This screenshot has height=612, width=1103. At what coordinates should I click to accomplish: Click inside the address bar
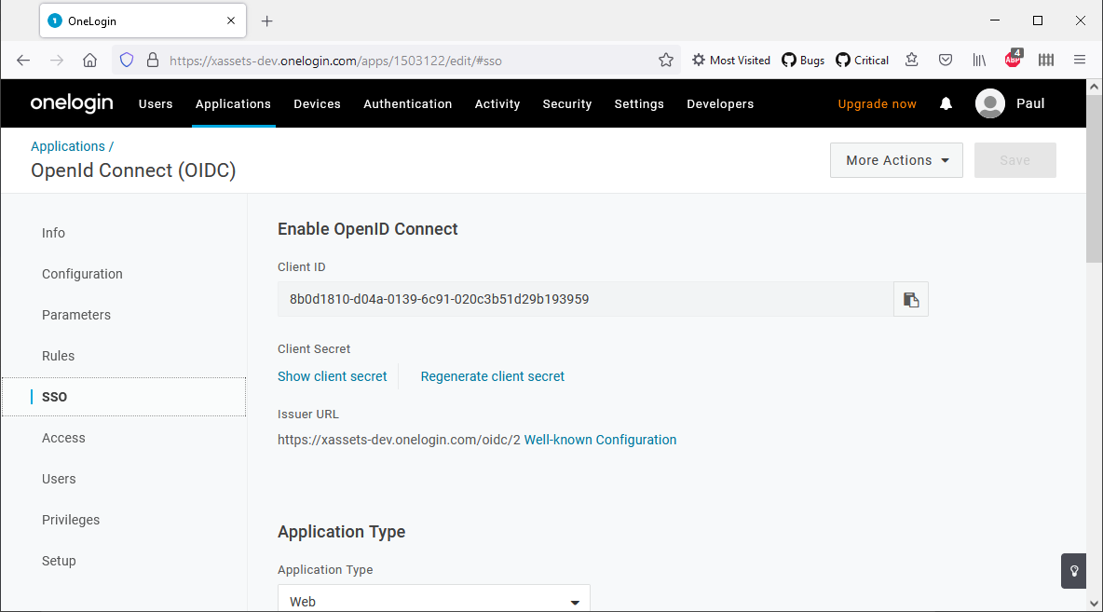coord(373,59)
